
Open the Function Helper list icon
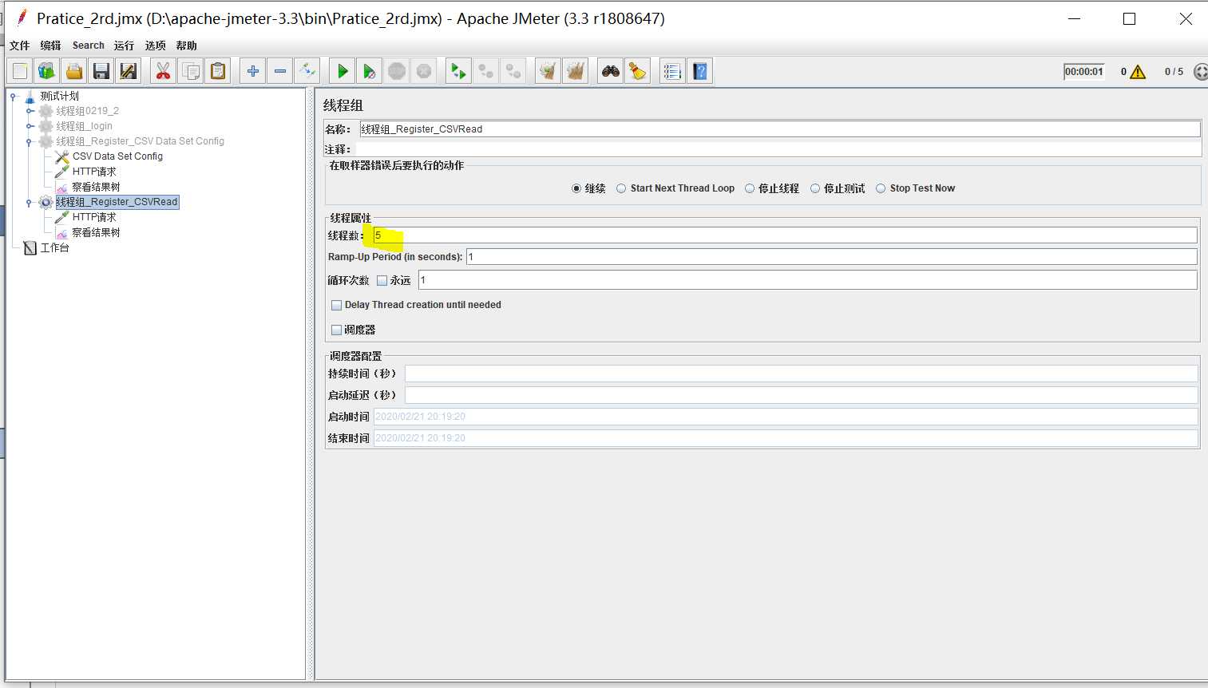[673, 71]
